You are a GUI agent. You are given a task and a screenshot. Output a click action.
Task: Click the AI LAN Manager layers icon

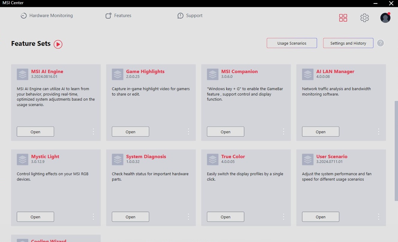[x=308, y=74]
